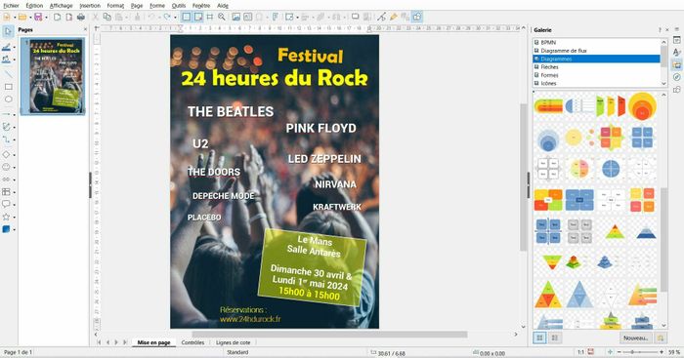The image size is (684, 358).
Task: Toggle the Display Grid button
Action: click(x=187, y=17)
